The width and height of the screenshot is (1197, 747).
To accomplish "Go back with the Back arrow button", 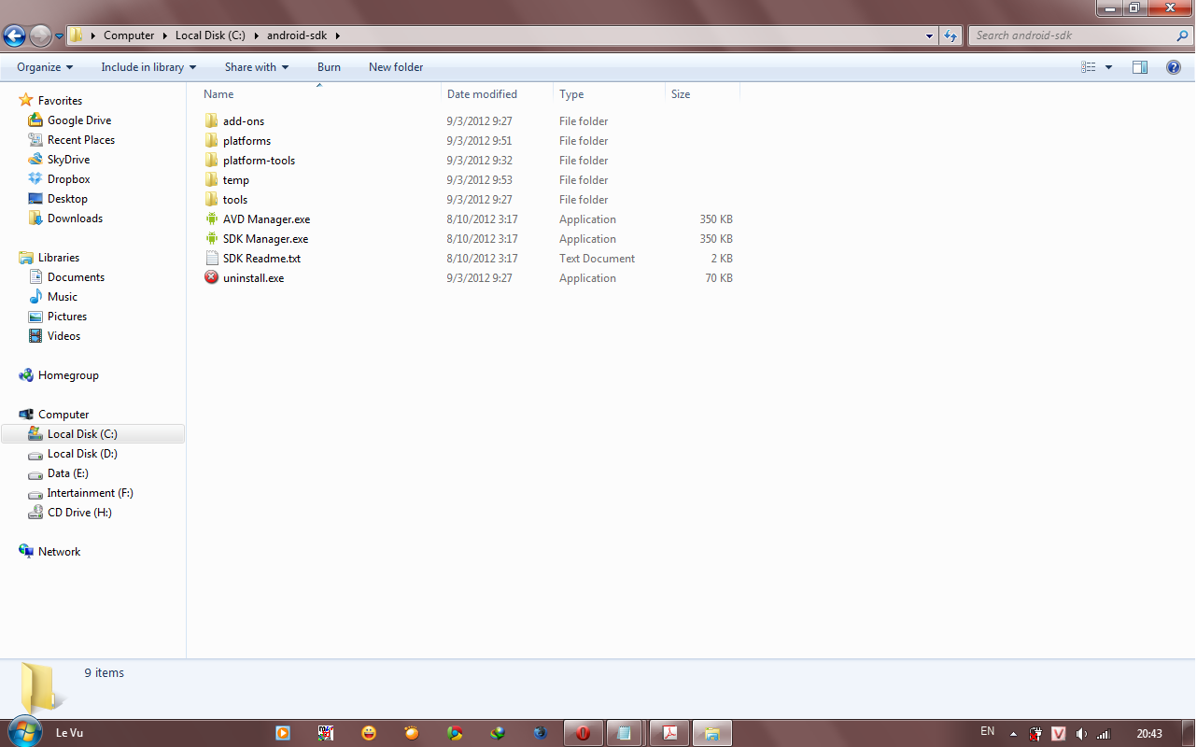I will [x=14, y=36].
